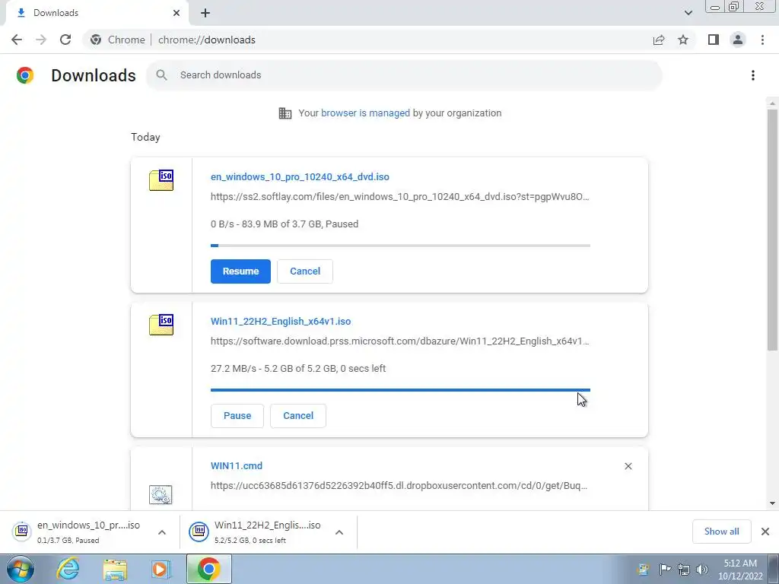Click the scrollbar down arrow
This screenshot has width=779, height=584.
click(772, 503)
